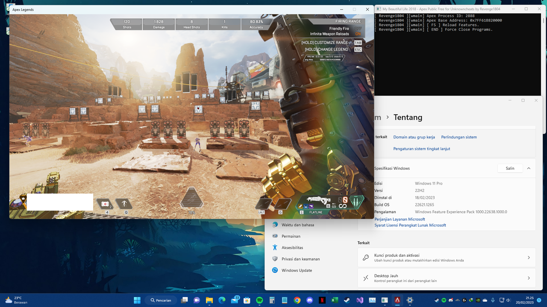The width and height of the screenshot is (547, 307).
Task: Select the ultimate ability diamond icon
Action: coord(357,202)
